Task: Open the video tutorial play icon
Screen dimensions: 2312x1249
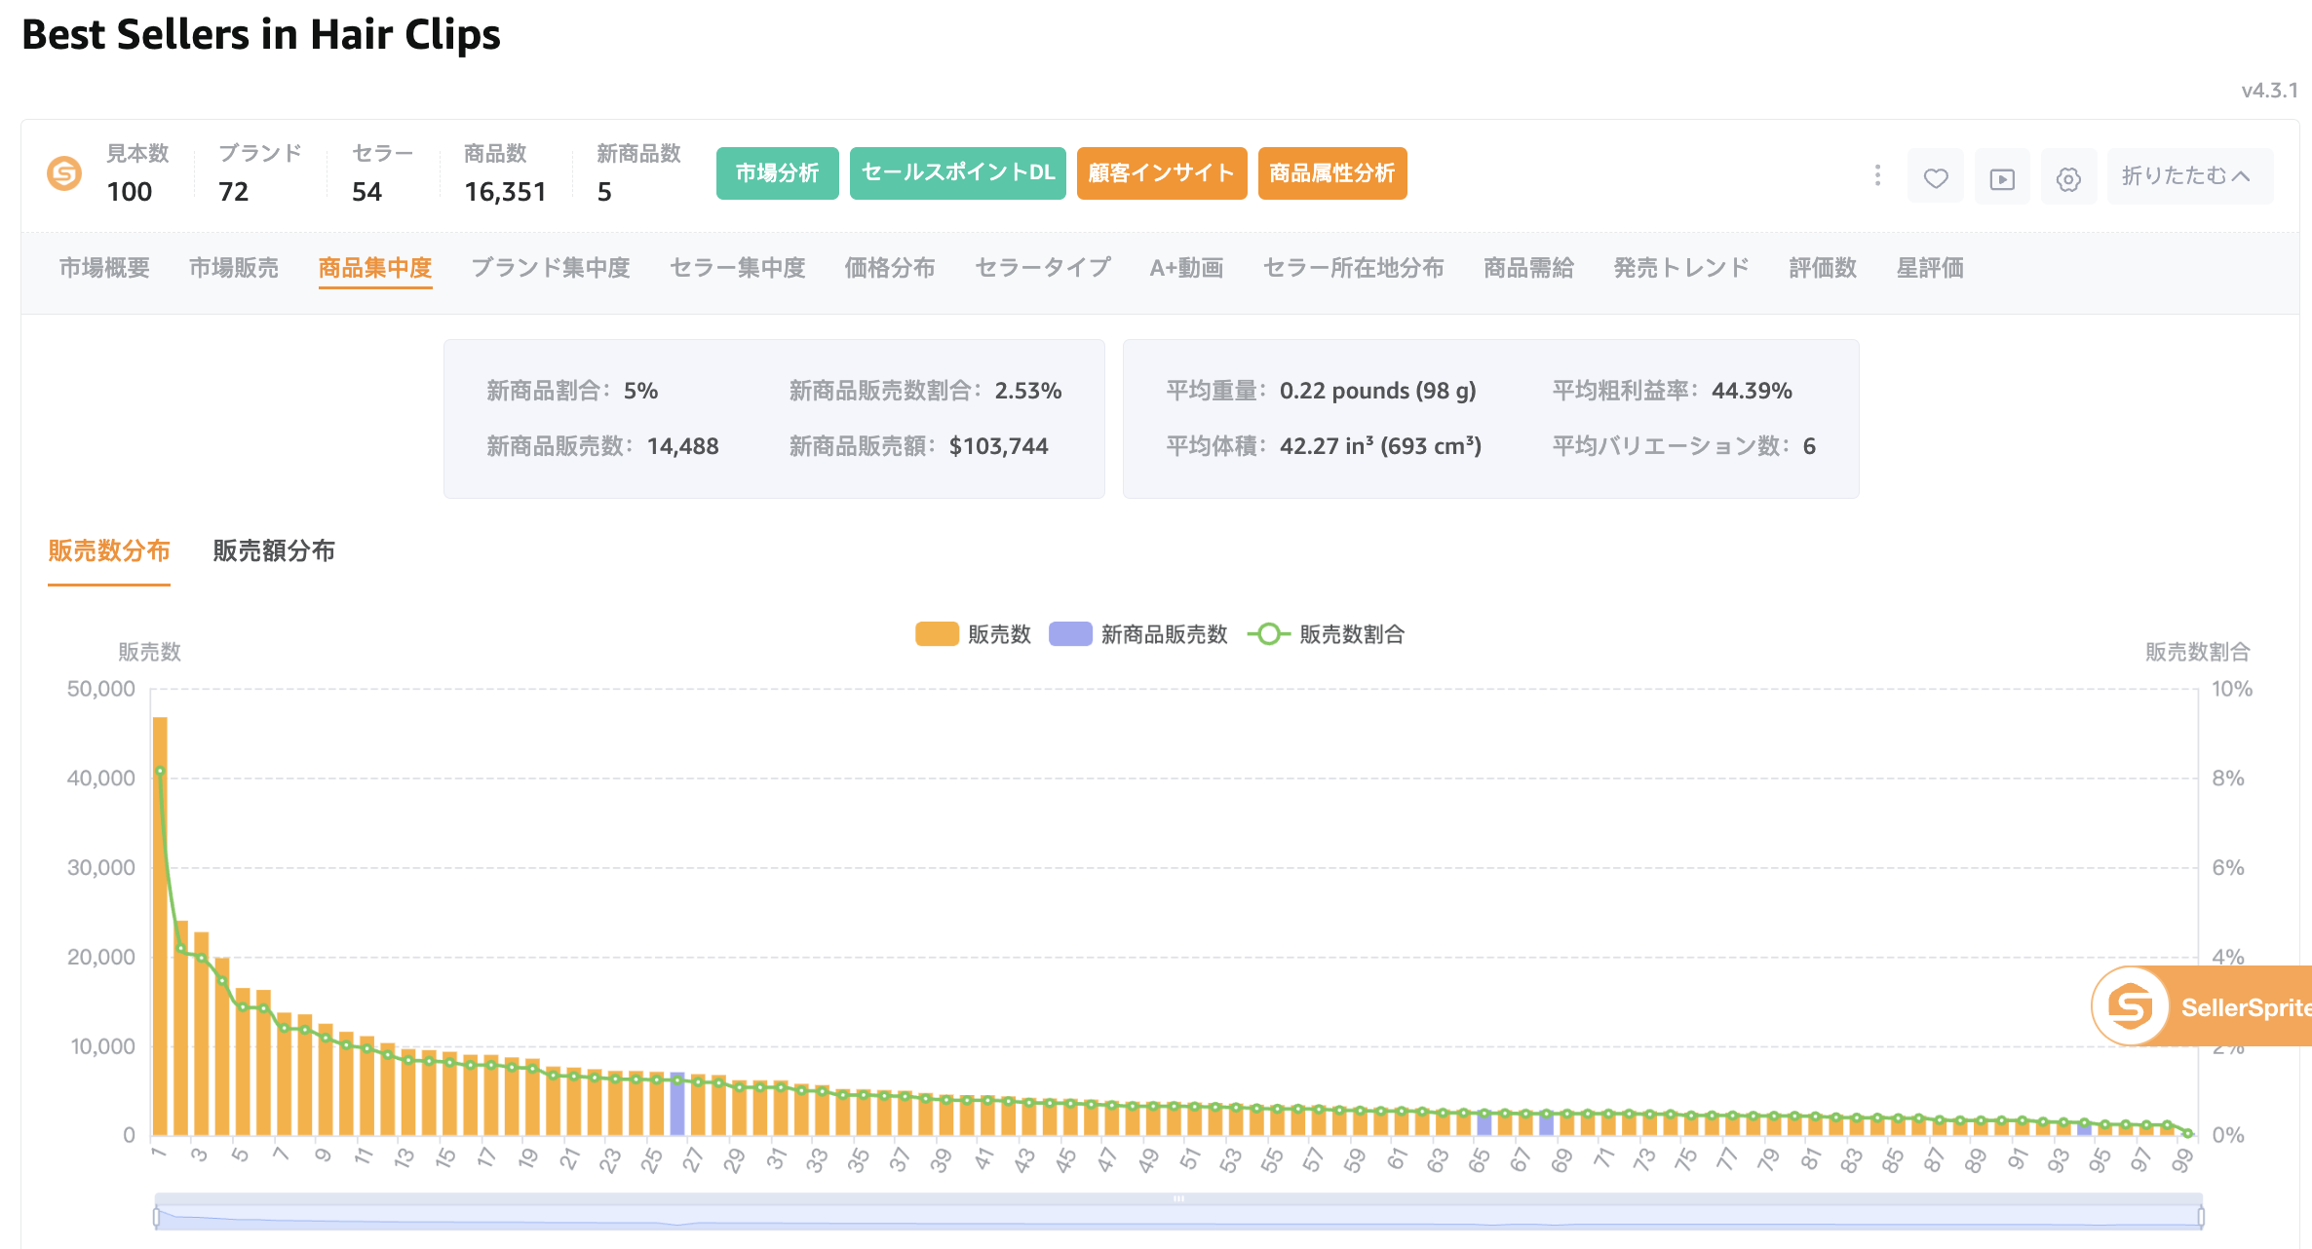Action: (2002, 177)
